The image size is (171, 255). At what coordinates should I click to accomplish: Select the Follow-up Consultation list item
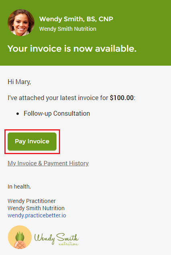[57, 114]
